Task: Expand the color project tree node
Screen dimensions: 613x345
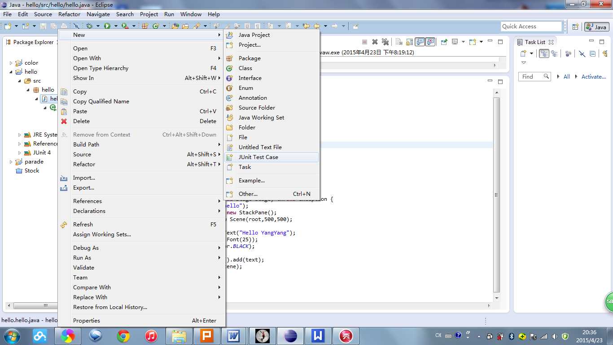Action: click(11, 63)
